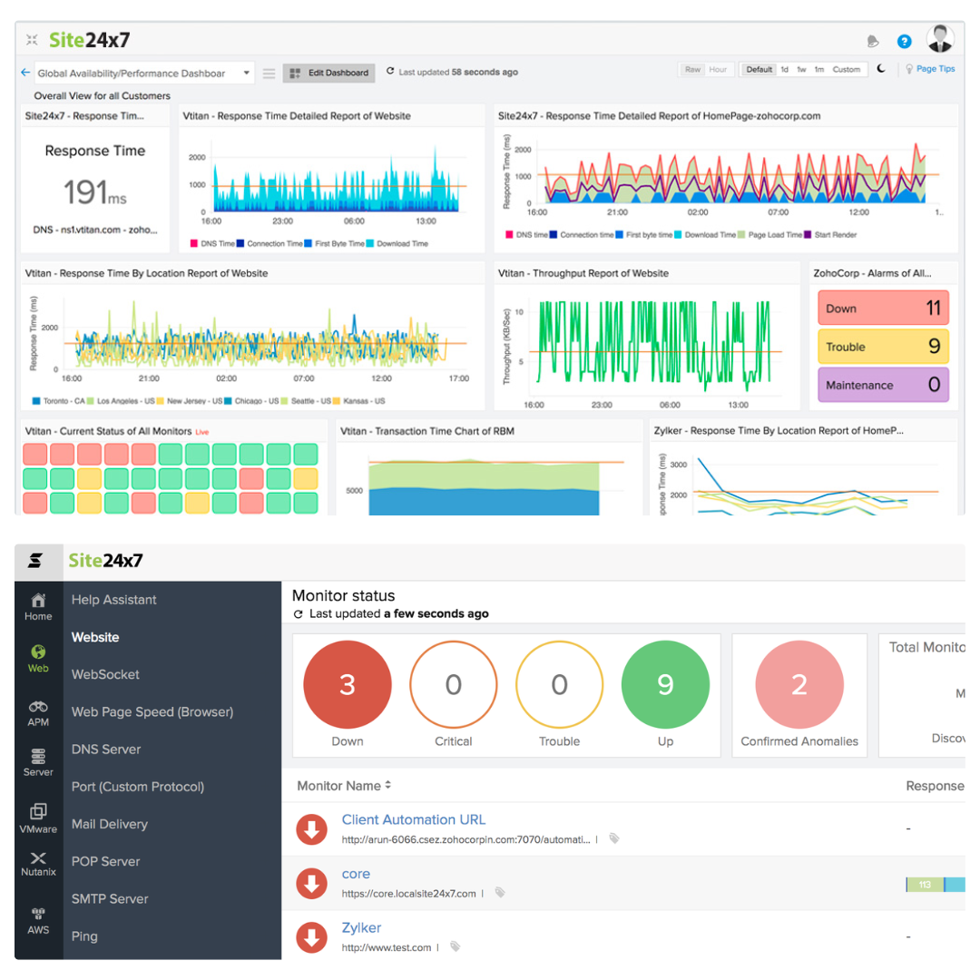Image resolution: width=980 pixels, height=980 pixels.
Task: Open DNS Server in the side menu
Action: (106, 750)
